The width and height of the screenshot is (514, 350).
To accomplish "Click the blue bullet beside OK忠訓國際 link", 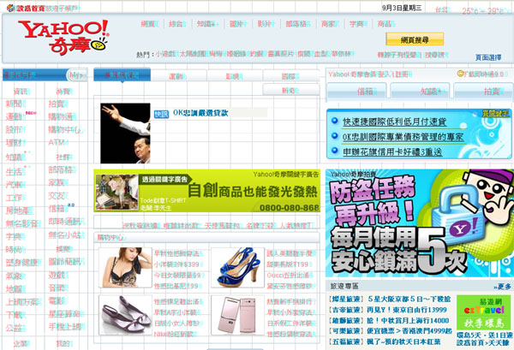I will tap(335, 135).
